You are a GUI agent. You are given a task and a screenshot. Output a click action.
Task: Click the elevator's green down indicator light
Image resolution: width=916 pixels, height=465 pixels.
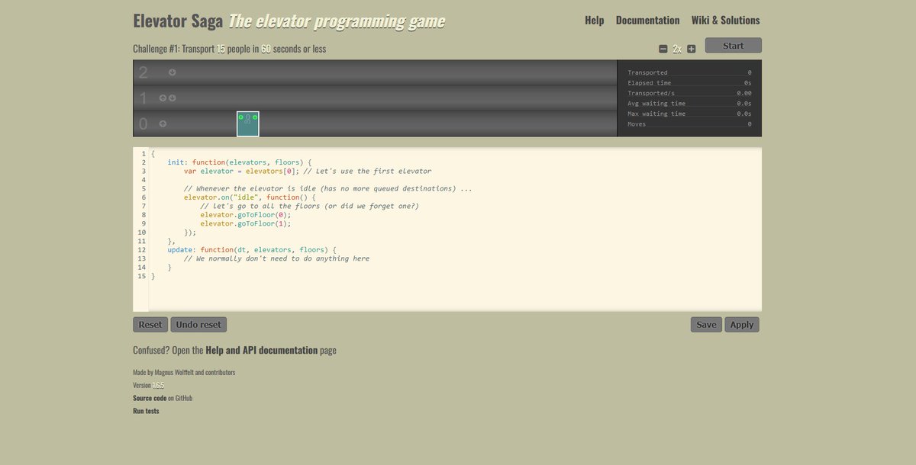255,117
